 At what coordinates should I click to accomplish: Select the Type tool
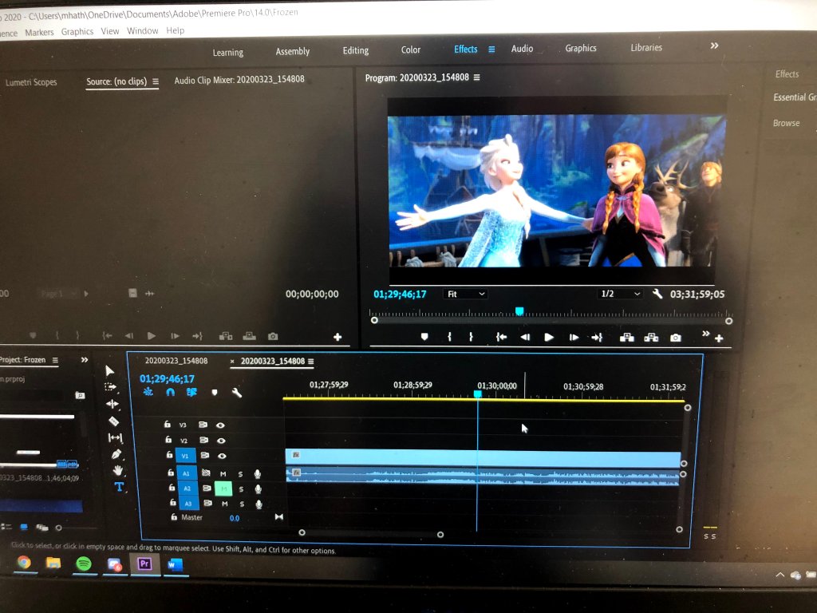(x=119, y=487)
